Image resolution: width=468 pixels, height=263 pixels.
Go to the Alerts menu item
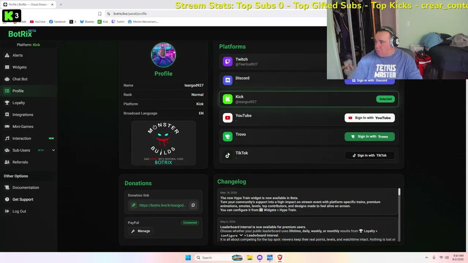pyautogui.click(x=18, y=56)
